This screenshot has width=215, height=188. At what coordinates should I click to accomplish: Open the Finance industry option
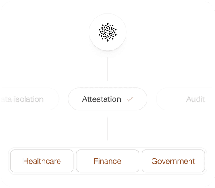(x=107, y=161)
